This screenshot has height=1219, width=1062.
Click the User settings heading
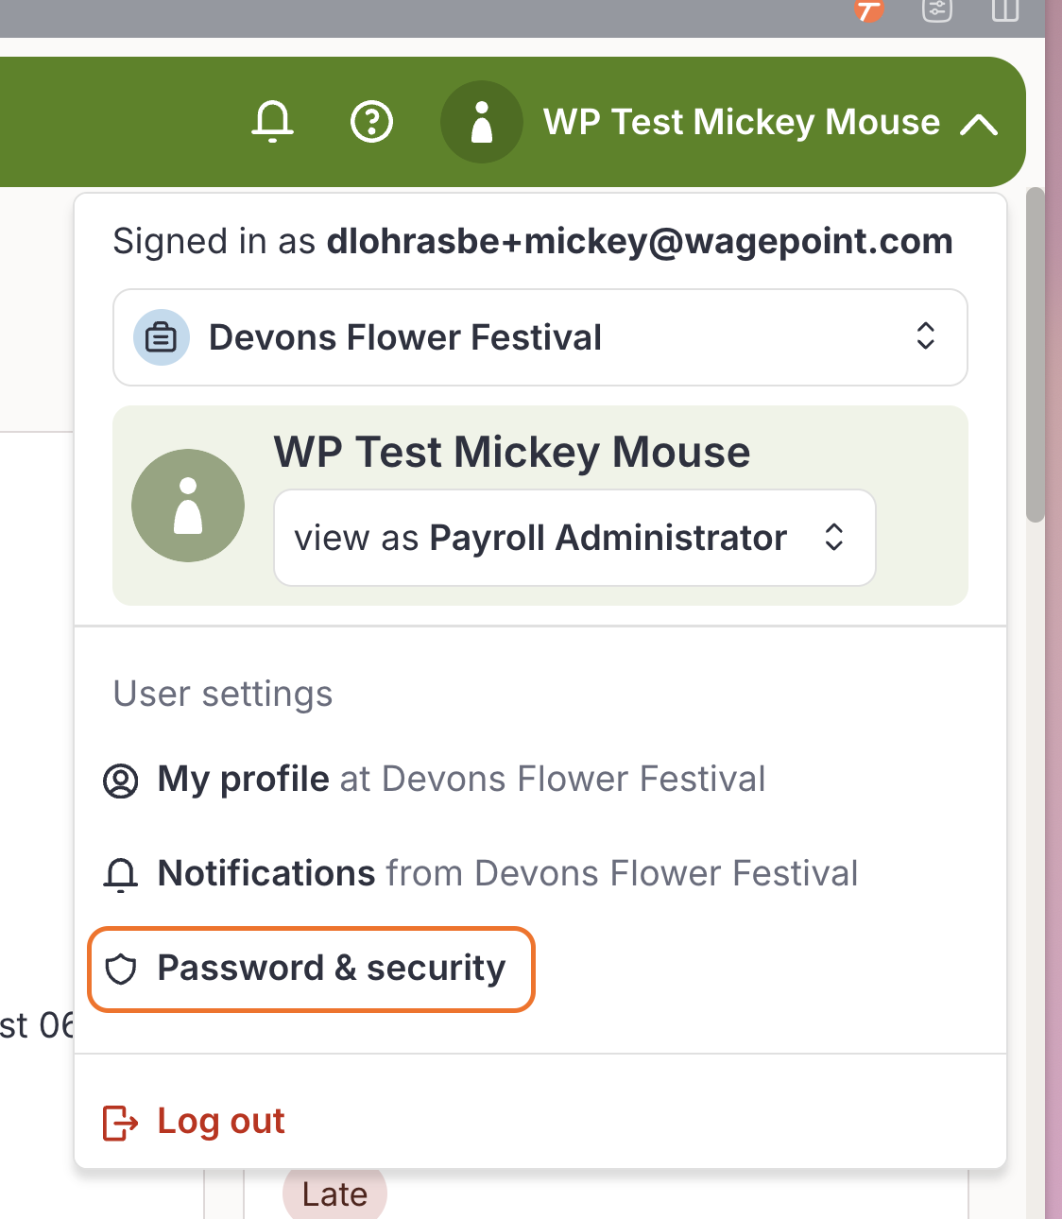pos(223,695)
